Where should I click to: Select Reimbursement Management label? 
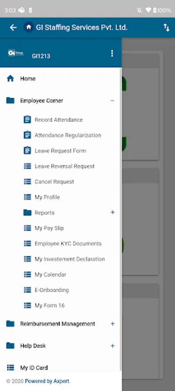click(58, 324)
